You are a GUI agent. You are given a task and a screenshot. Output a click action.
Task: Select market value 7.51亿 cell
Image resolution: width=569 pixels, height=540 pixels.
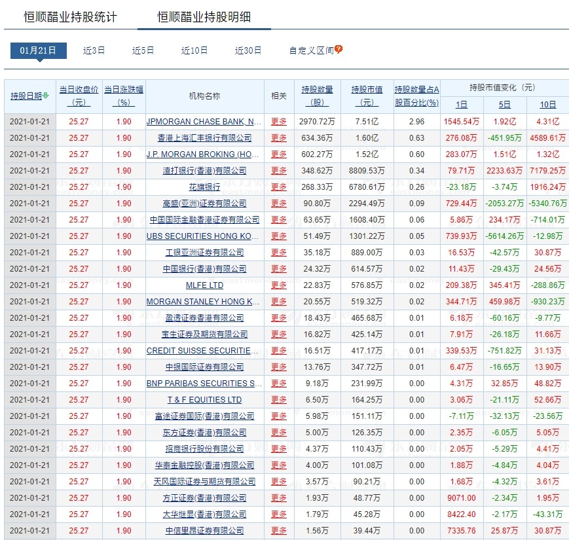click(x=367, y=122)
